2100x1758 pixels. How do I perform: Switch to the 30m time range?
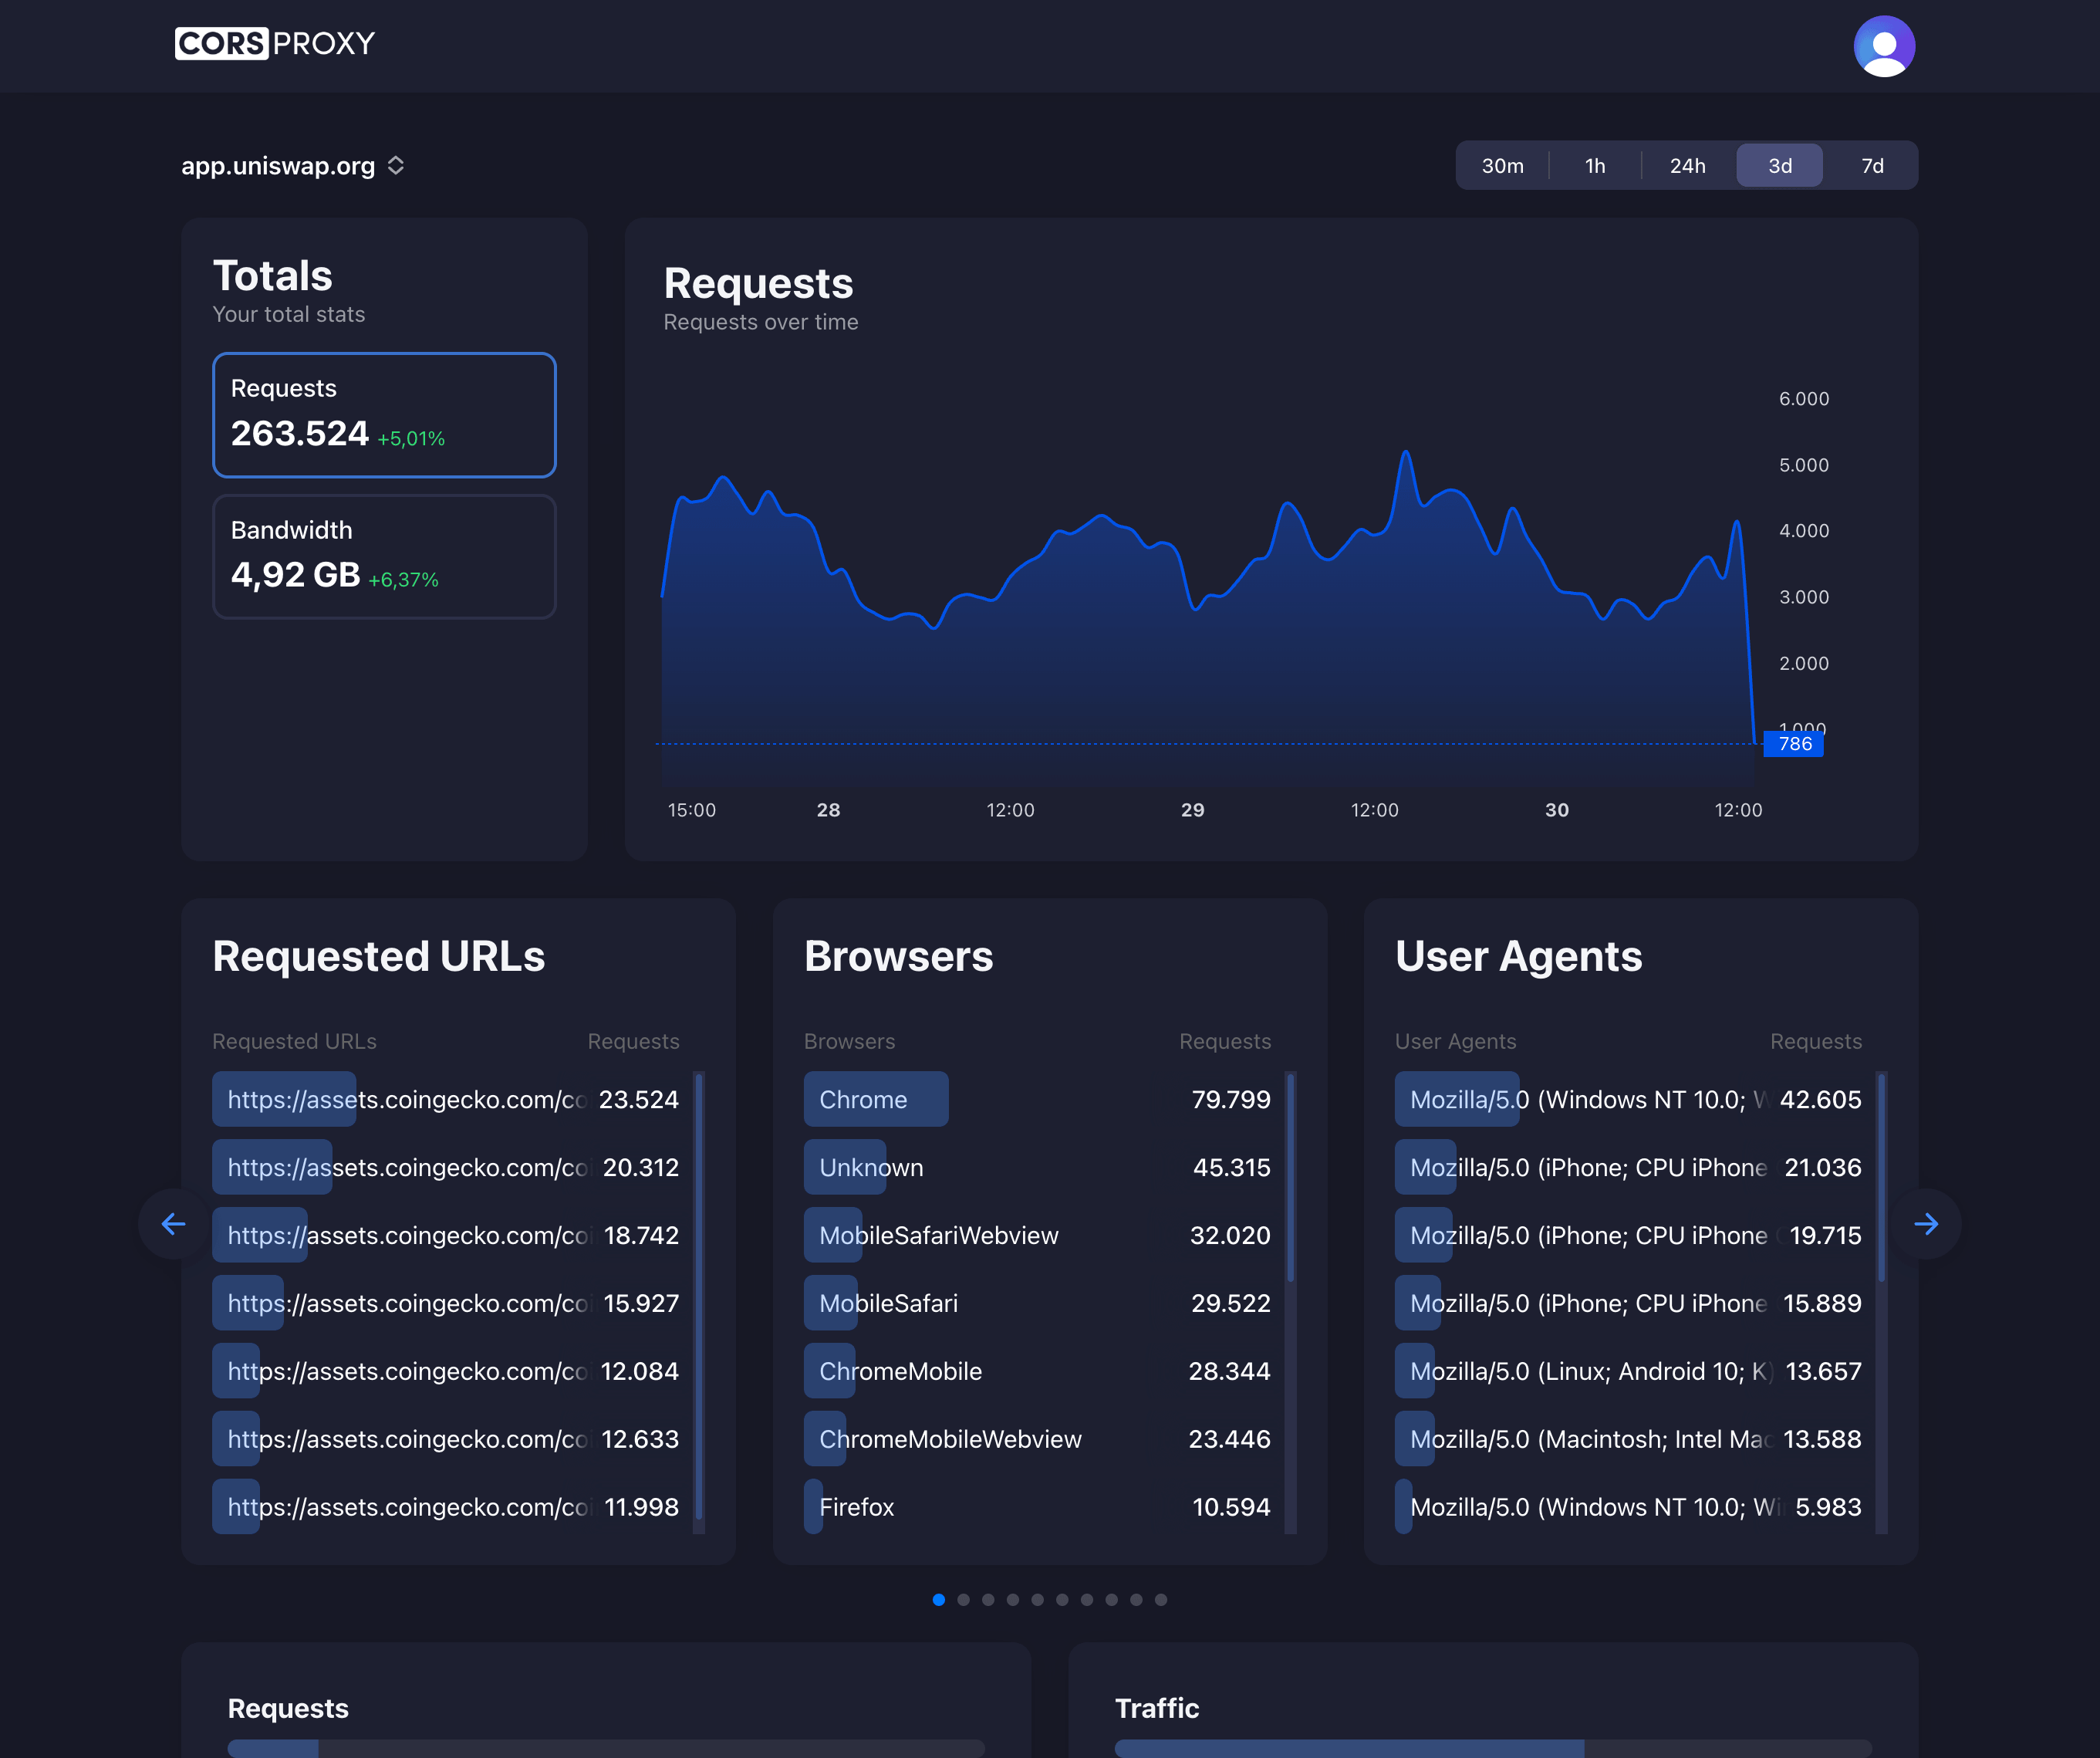point(1503,165)
